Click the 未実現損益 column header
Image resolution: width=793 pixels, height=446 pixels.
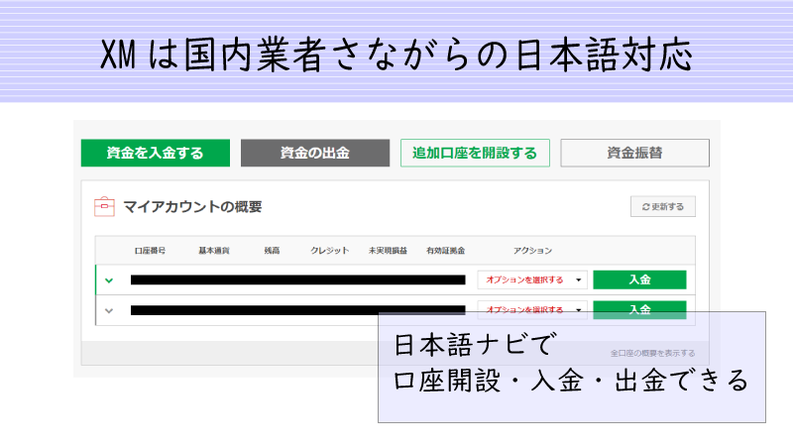point(388,251)
